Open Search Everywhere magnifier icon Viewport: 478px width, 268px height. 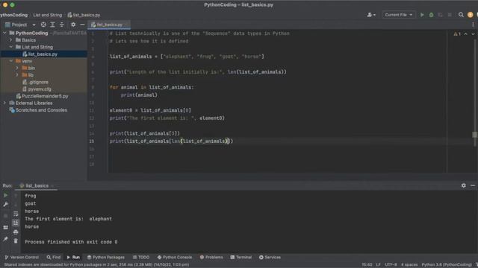pos(461,15)
